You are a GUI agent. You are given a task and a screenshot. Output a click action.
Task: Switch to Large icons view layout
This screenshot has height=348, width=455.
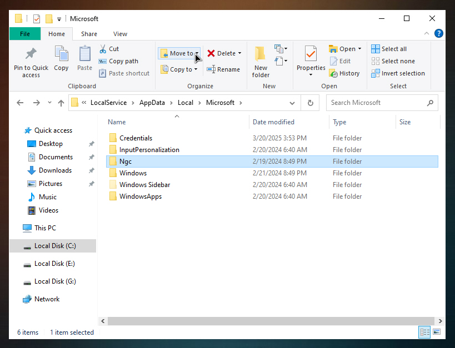437,332
